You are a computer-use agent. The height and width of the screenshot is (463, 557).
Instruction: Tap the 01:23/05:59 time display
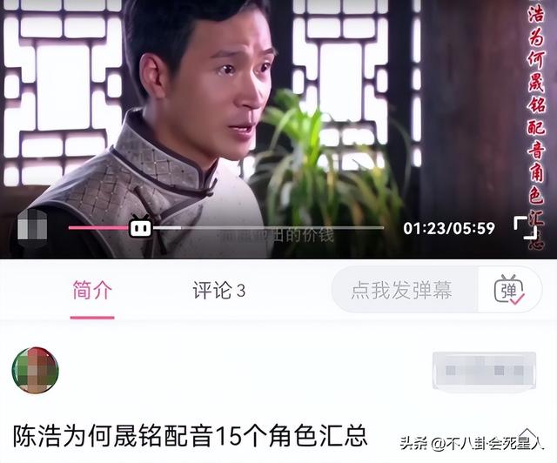pos(449,228)
